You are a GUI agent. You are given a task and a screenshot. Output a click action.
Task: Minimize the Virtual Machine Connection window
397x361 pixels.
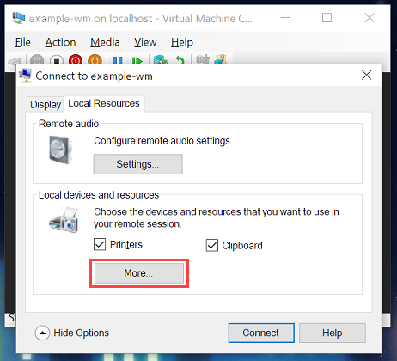click(285, 18)
